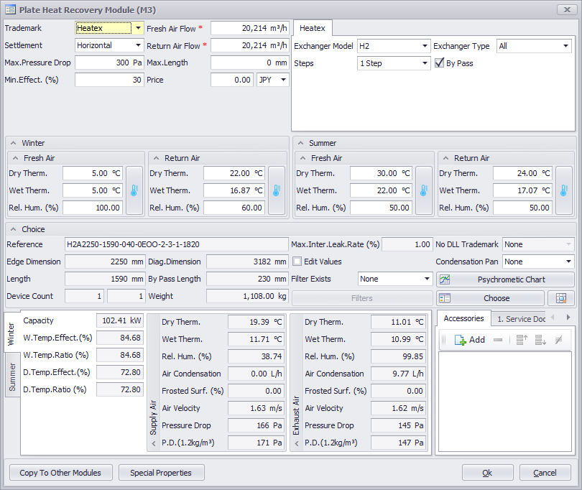
Task: Confirm with the Ok button
Action: (487, 473)
